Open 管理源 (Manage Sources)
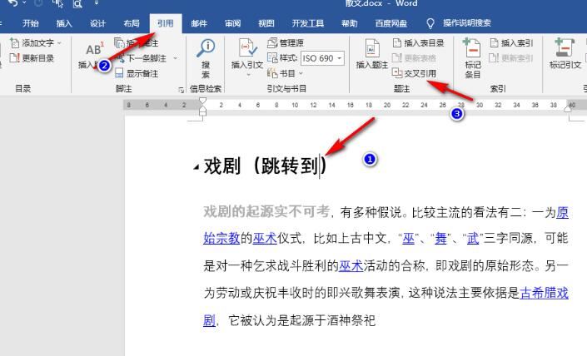The image size is (587, 356). click(x=286, y=42)
